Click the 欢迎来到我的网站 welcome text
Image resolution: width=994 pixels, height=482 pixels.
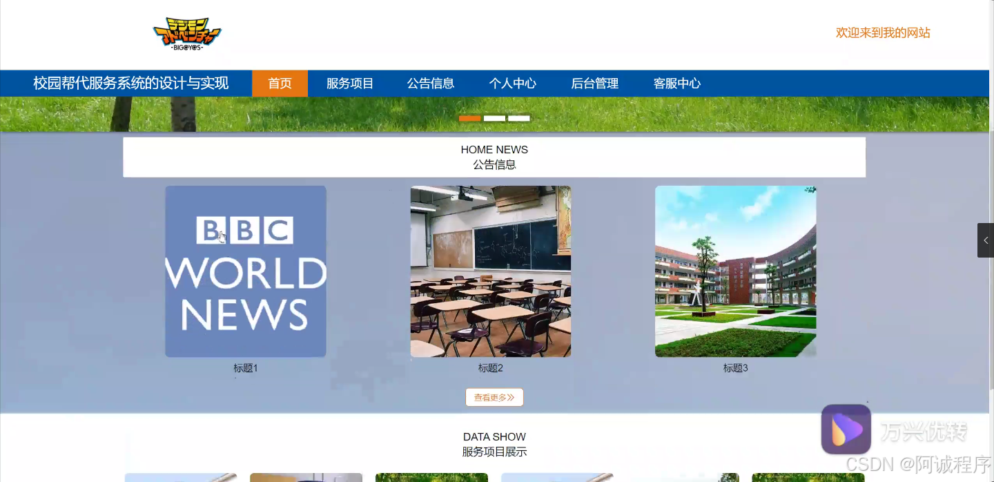(x=883, y=32)
